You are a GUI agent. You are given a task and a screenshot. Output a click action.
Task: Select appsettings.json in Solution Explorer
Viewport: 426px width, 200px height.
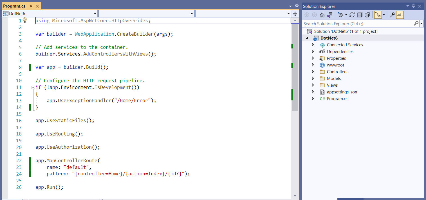[x=342, y=92]
